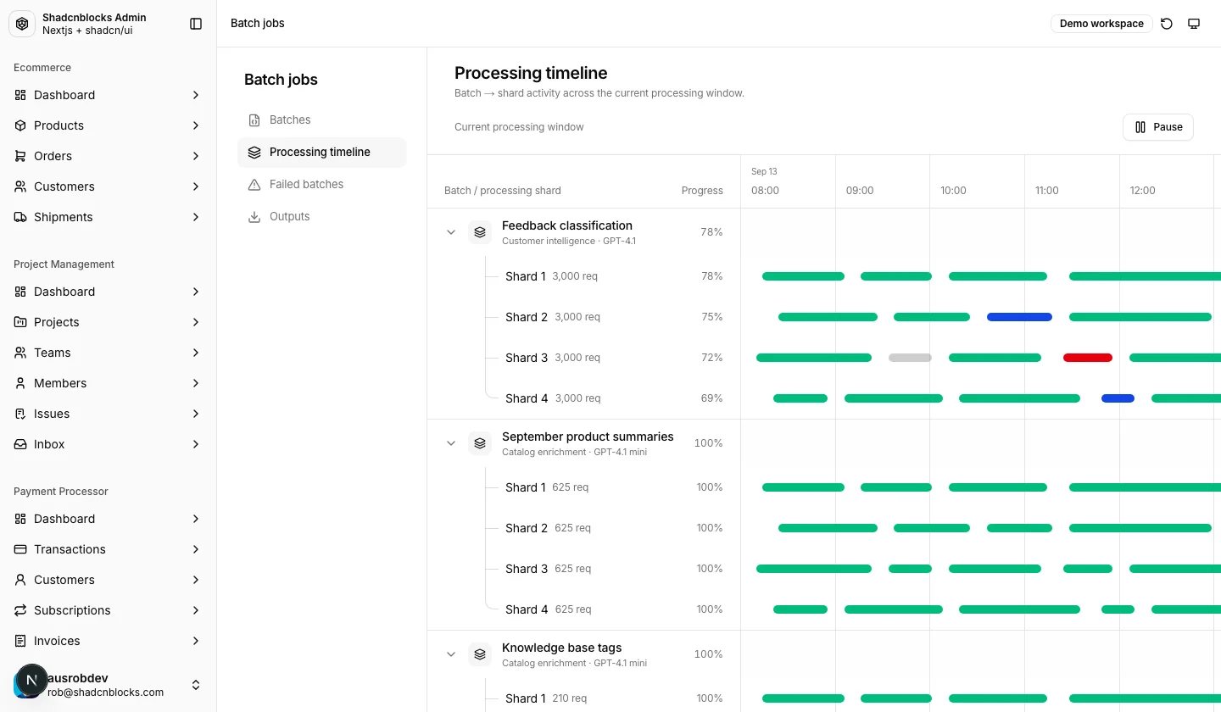The width and height of the screenshot is (1221, 712).
Task: Click the Issues icon in sidebar
Action: [20, 414]
